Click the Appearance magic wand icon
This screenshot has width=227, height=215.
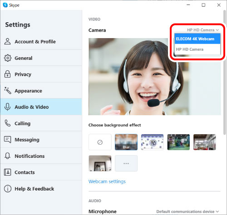coord(8,91)
